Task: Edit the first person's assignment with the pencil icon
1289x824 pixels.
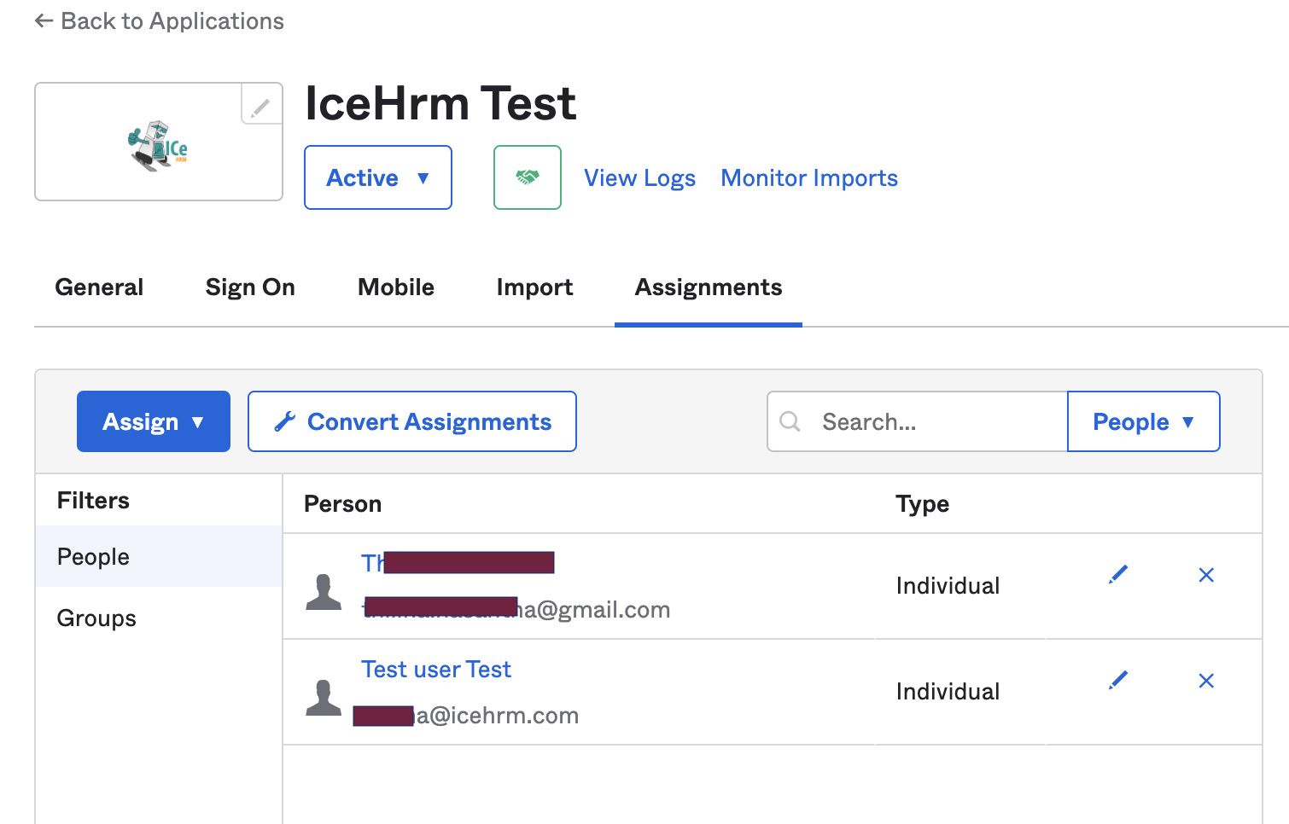Action: pyautogui.click(x=1117, y=575)
